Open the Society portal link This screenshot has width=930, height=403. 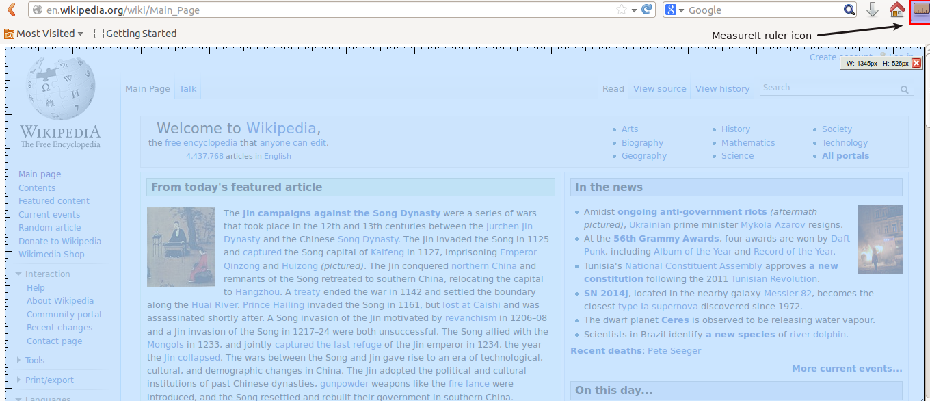837,129
